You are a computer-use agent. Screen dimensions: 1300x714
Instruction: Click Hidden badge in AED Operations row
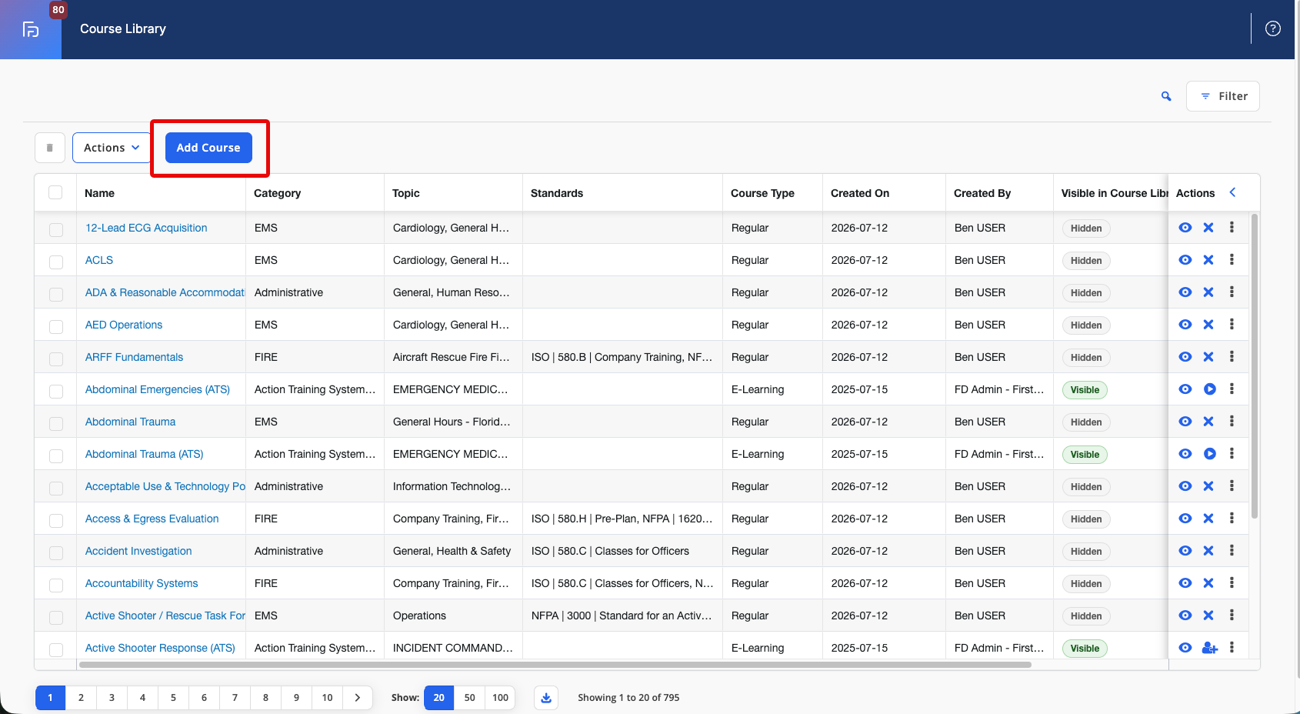(x=1086, y=325)
